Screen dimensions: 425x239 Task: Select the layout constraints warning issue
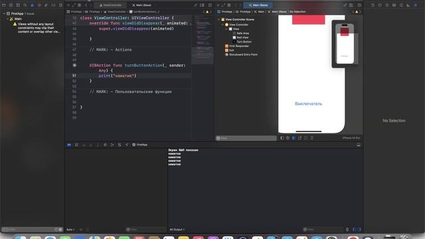37,28
